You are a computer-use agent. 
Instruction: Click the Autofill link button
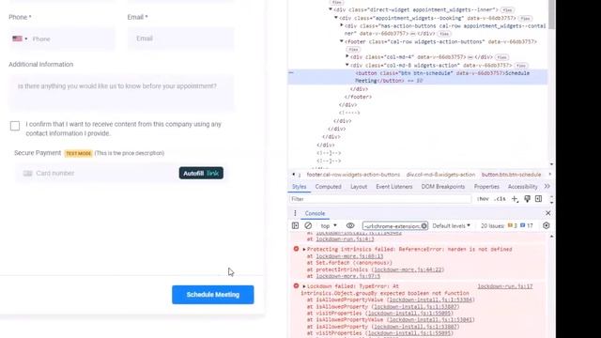(x=201, y=173)
